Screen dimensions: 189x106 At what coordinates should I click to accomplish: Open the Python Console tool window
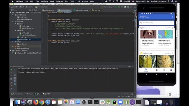(x=17, y=94)
